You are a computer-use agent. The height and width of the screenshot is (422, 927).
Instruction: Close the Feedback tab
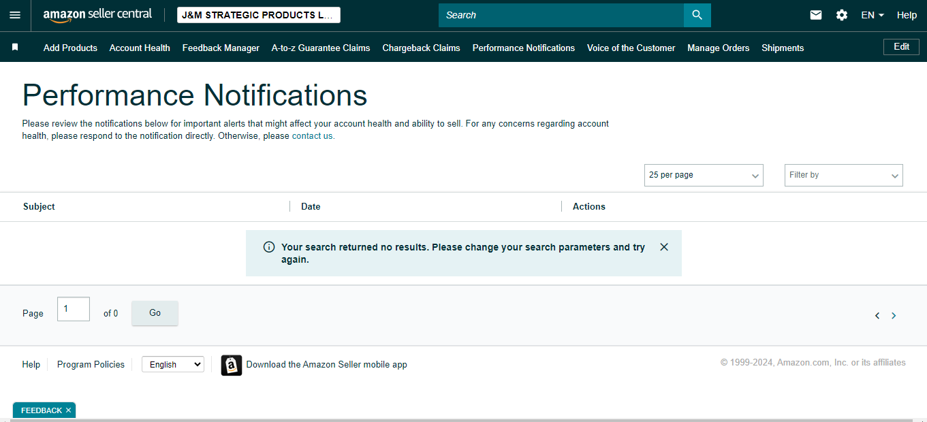pyautogui.click(x=68, y=410)
